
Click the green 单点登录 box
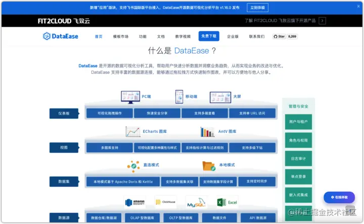pos(298,177)
